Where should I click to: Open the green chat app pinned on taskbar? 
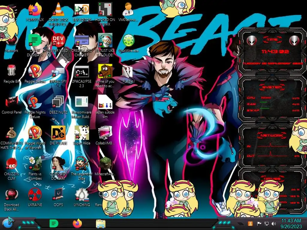54,223
